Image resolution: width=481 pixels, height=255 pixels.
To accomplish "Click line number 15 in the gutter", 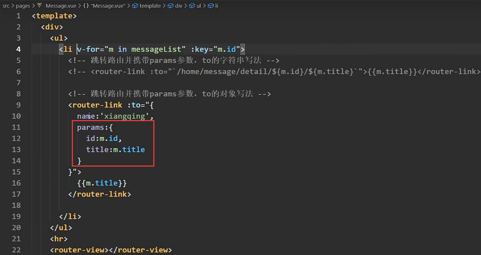I will coord(16,172).
